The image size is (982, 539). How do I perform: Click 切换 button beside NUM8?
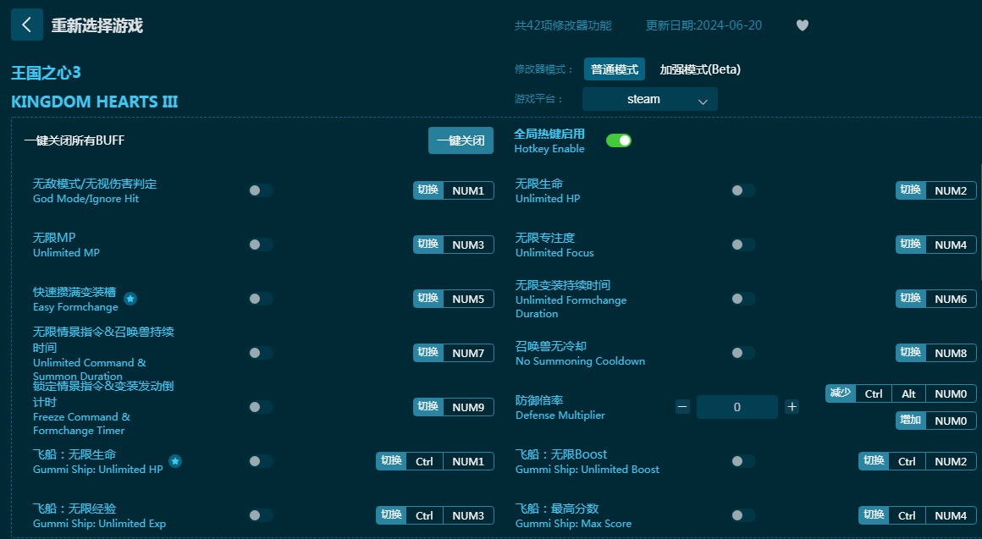click(911, 353)
